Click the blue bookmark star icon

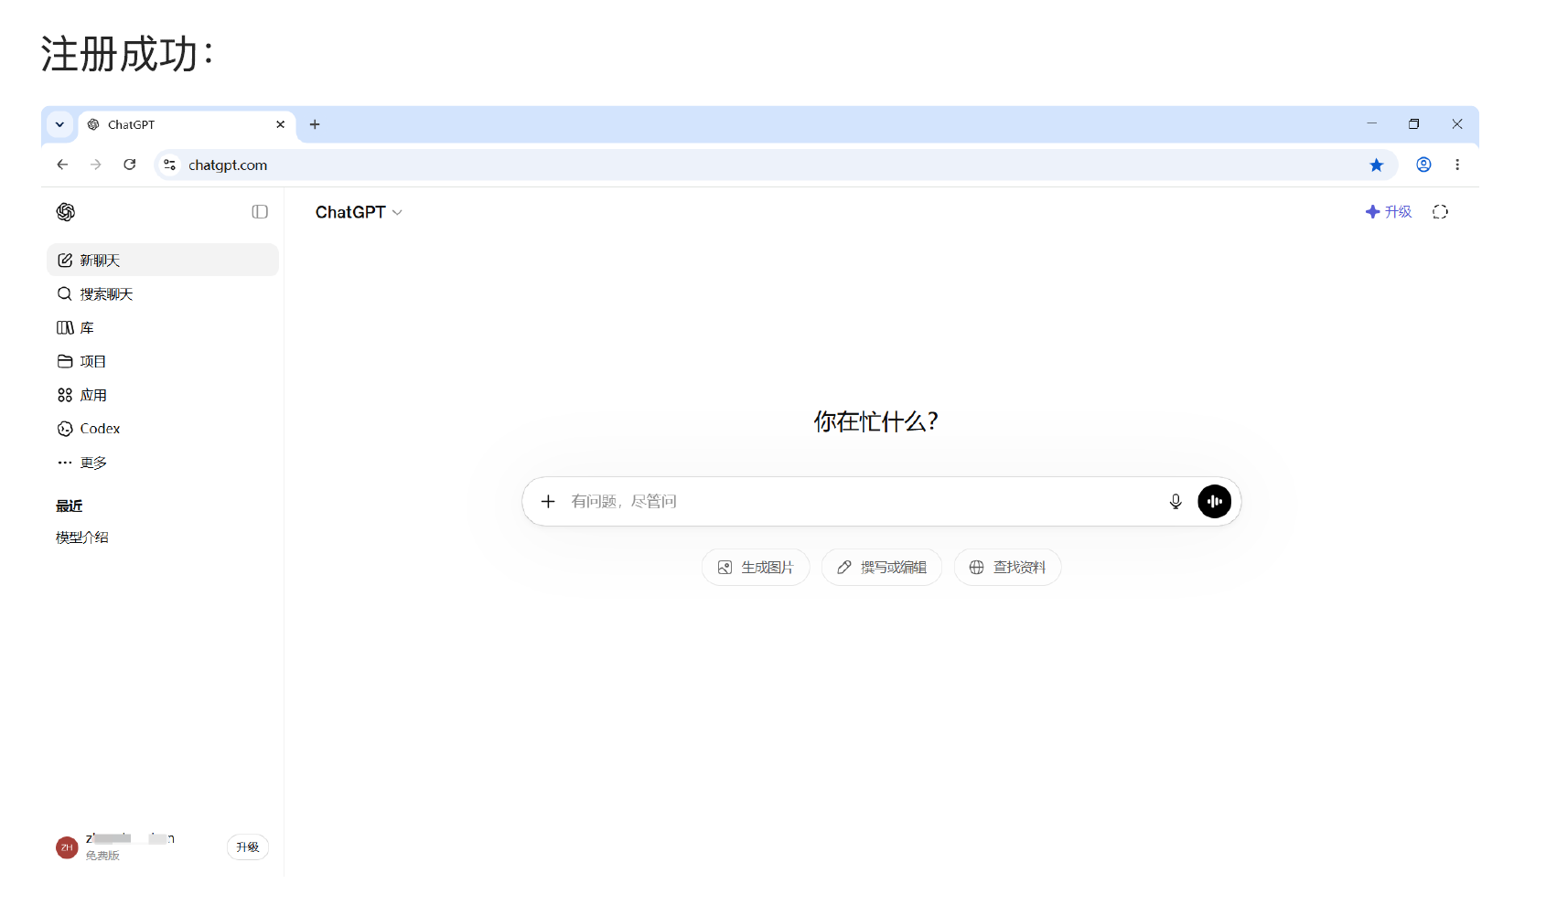[x=1377, y=165]
